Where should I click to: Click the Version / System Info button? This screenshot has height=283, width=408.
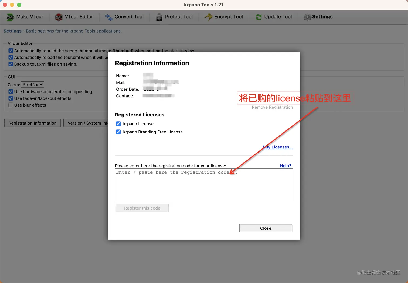tap(86, 123)
